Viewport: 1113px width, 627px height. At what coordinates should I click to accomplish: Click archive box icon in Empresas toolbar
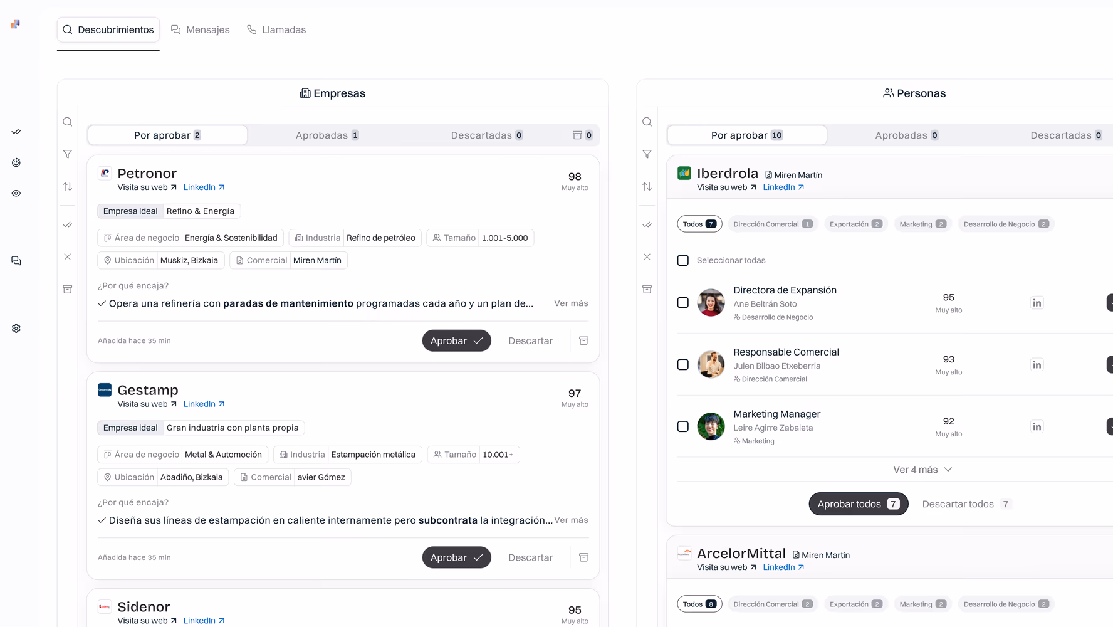[x=68, y=289]
